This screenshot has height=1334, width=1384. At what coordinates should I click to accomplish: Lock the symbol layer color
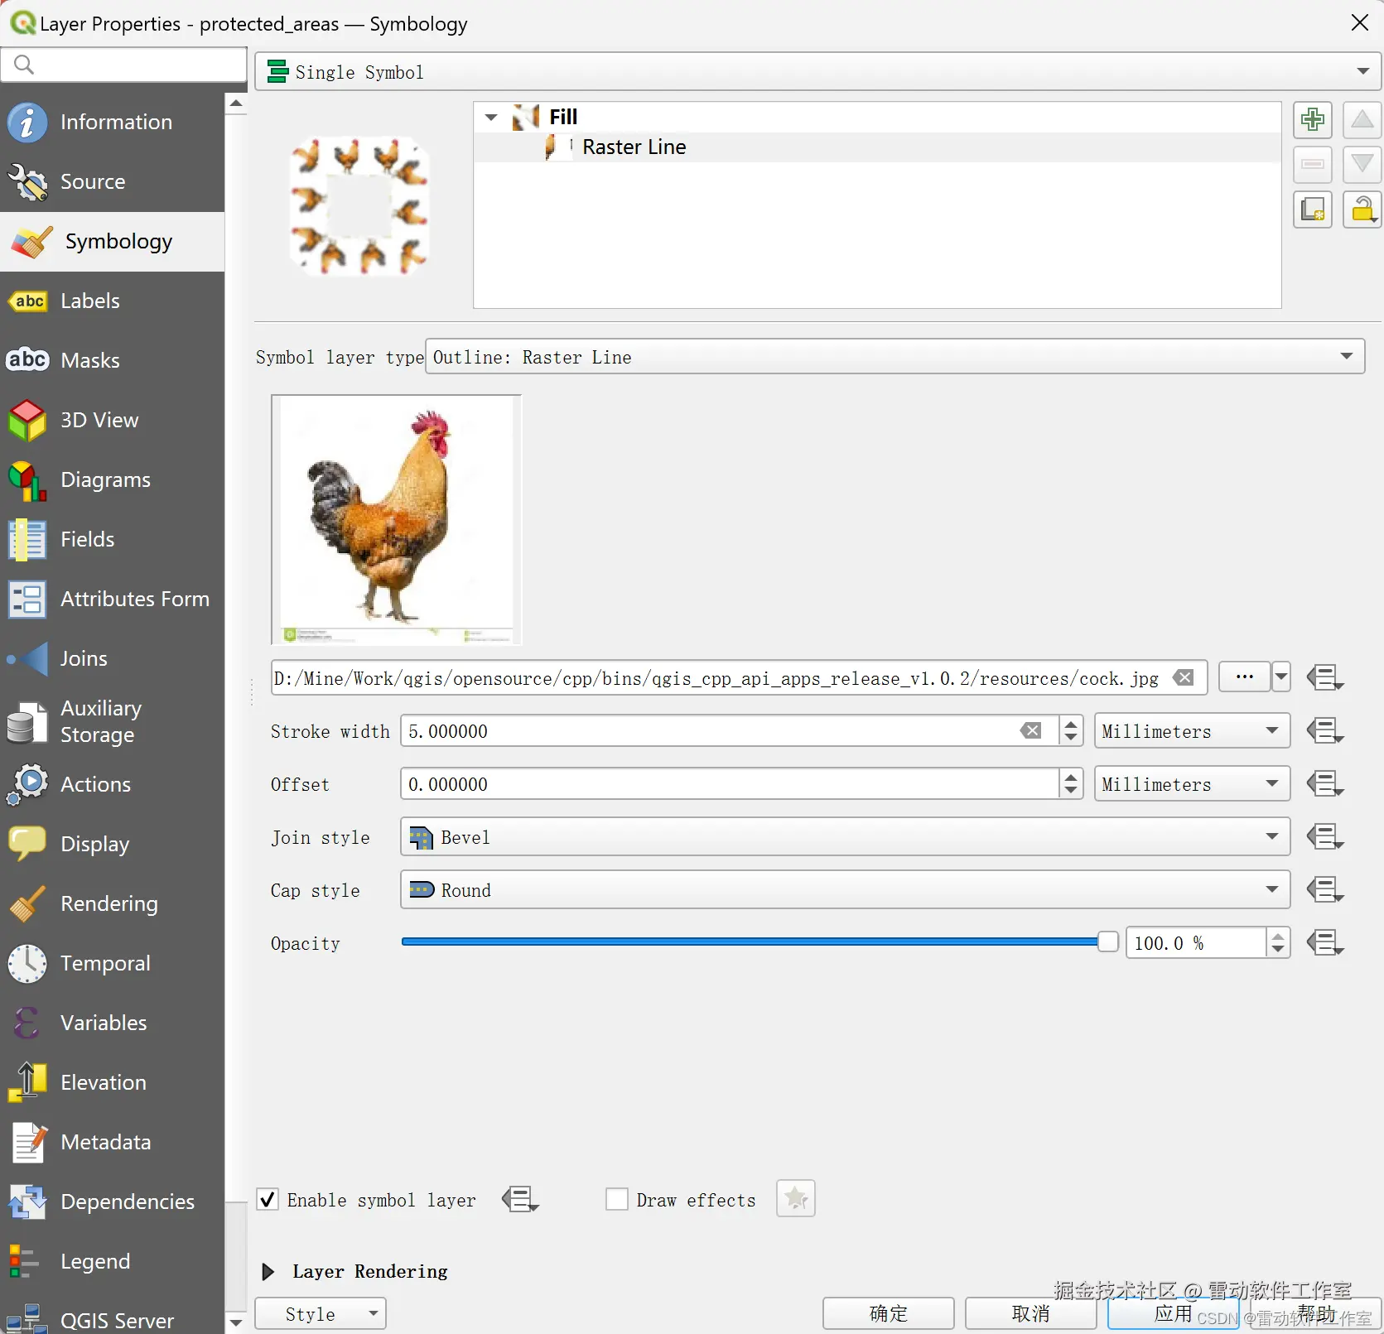1362,209
